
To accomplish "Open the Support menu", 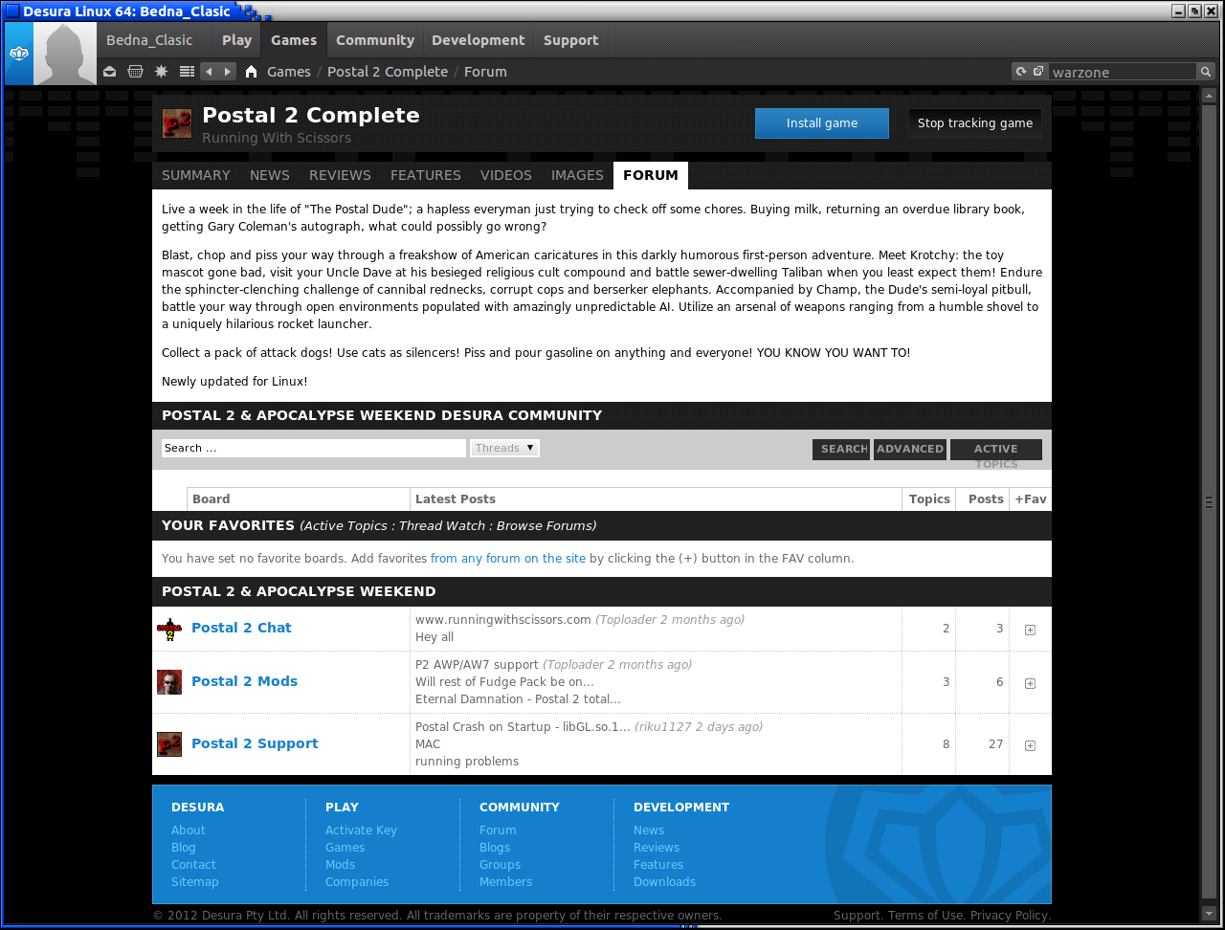I will click(571, 40).
